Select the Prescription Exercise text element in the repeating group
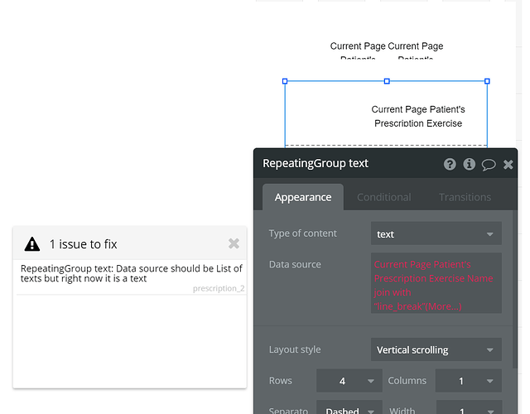Screen dimensions: 530x414 pyautogui.click(x=418, y=116)
